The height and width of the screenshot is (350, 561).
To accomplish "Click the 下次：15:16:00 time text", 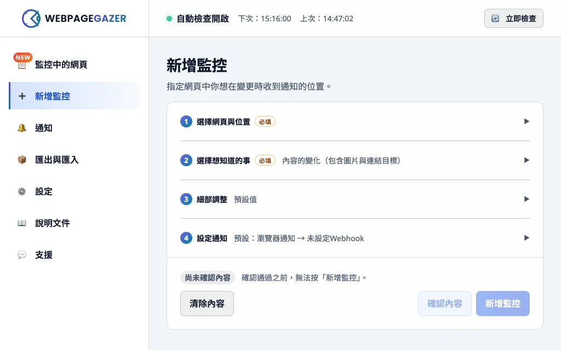I will [265, 19].
